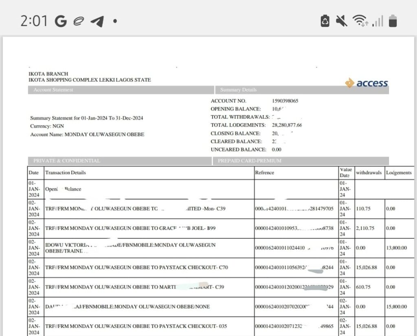Select the PAYSTACK CHECKOUT- C70 transaction
This screenshot has height=336, width=417.
[x=136, y=268]
